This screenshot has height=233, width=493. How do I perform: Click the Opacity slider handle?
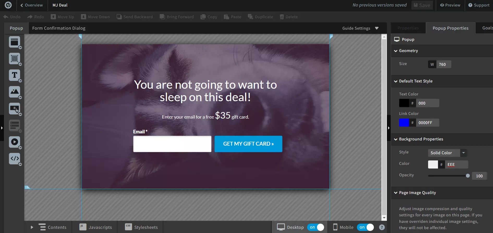point(468,176)
